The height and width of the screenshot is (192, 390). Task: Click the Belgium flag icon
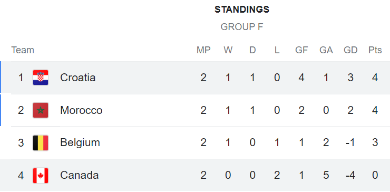[x=41, y=143]
